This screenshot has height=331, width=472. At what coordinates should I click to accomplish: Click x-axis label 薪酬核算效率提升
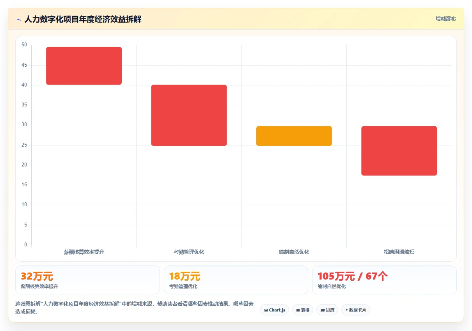[84, 252]
